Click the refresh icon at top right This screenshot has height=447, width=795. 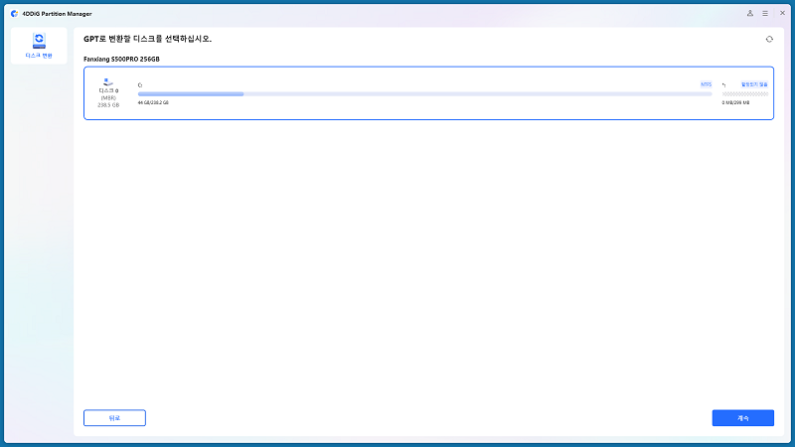pyautogui.click(x=769, y=39)
